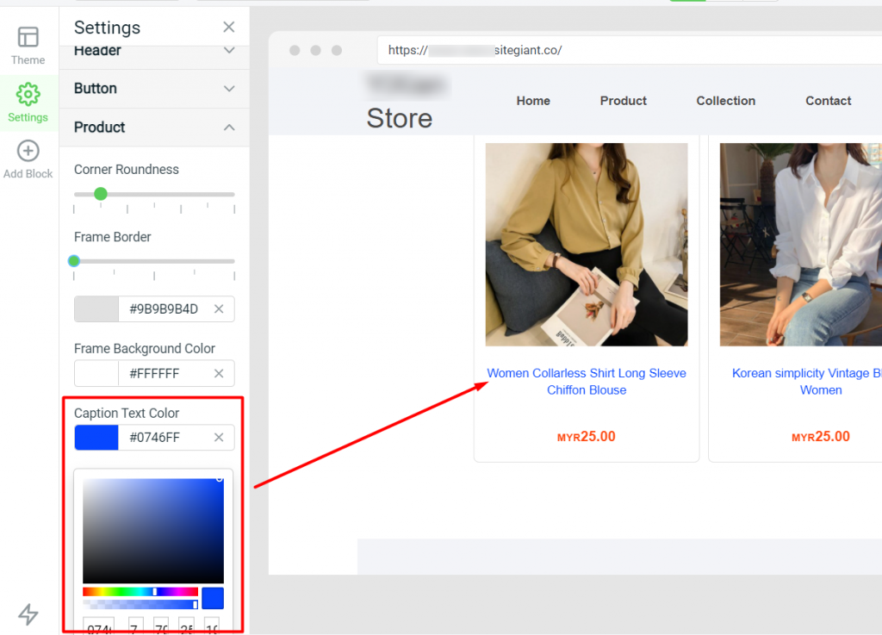The width and height of the screenshot is (882, 635).
Task: Open Women Collarless Shirt Long Sleeve link
Action: tap(587, 382)
